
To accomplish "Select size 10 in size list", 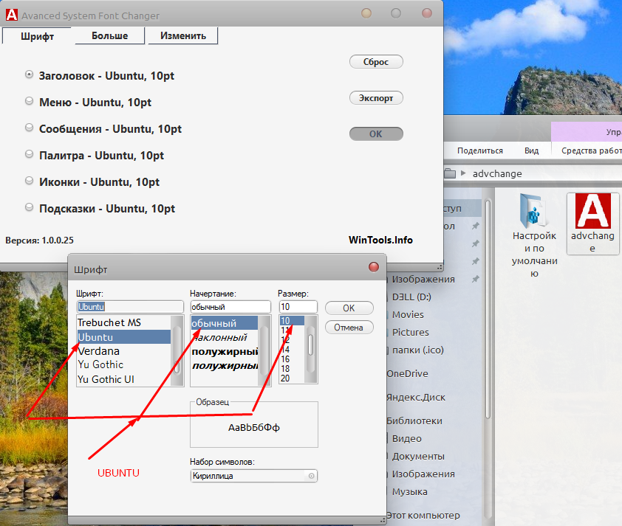I will [x=292, y=320].
